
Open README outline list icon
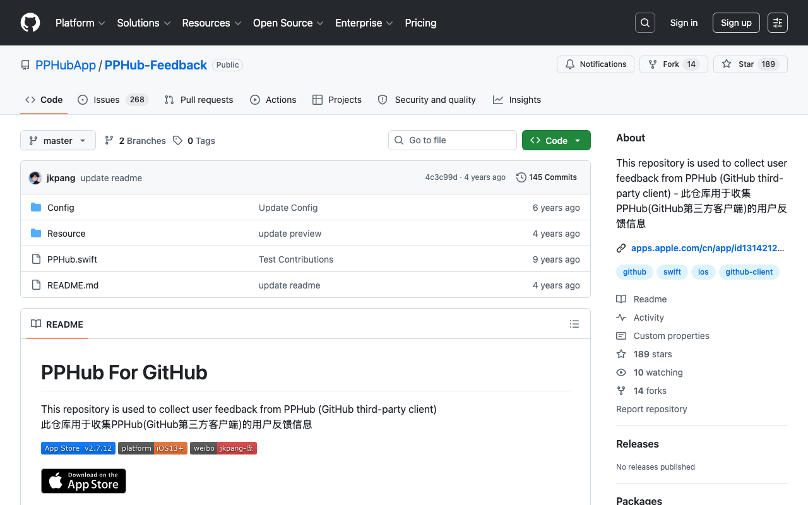point(574,324)
